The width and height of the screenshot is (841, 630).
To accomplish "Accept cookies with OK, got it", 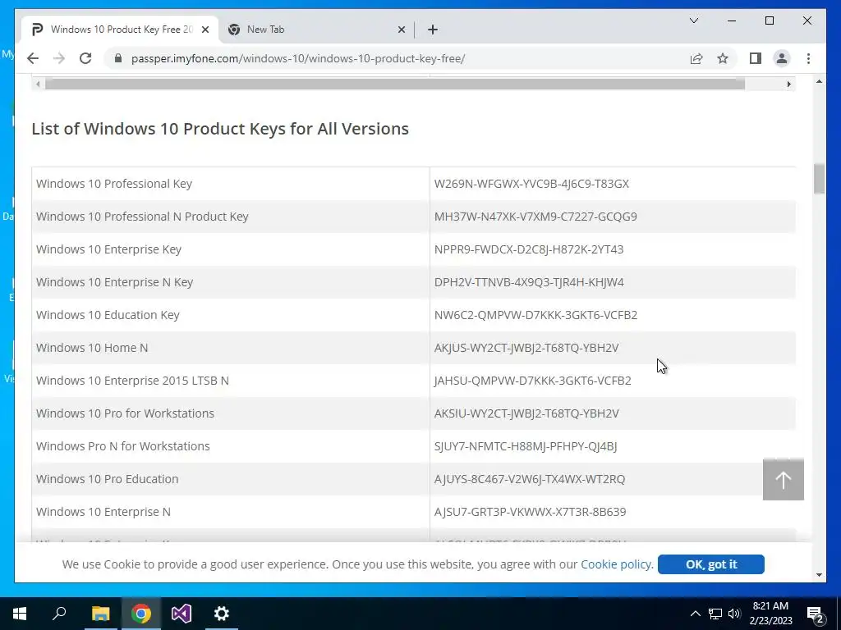I will 710,564.
